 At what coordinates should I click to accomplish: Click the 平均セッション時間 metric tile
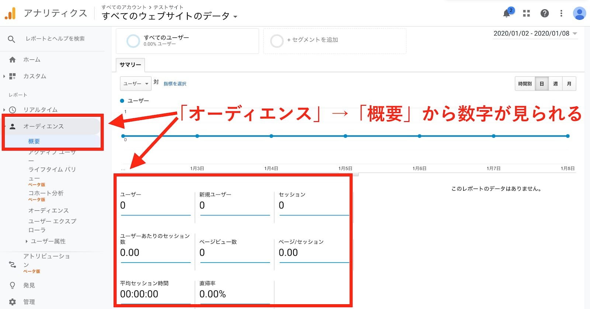click(x=156, y=292)
